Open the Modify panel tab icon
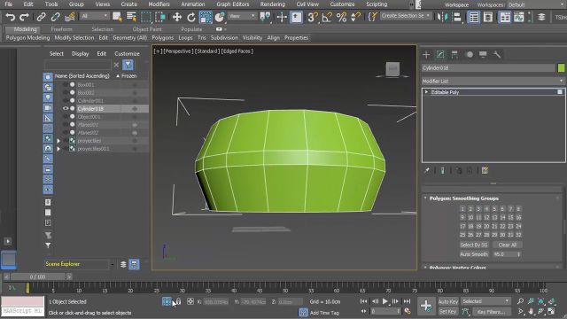567x319 pixels. [440, 55]
